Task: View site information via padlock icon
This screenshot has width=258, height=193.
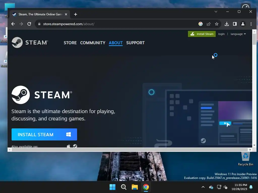Action: pos(39,24)
